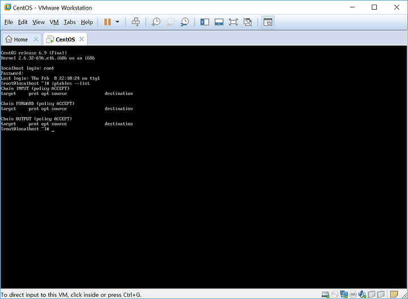The width and height of the screenshot is (408, 299).
Task: Maximize the VMware Workstation window
Action: click(374, 7)
